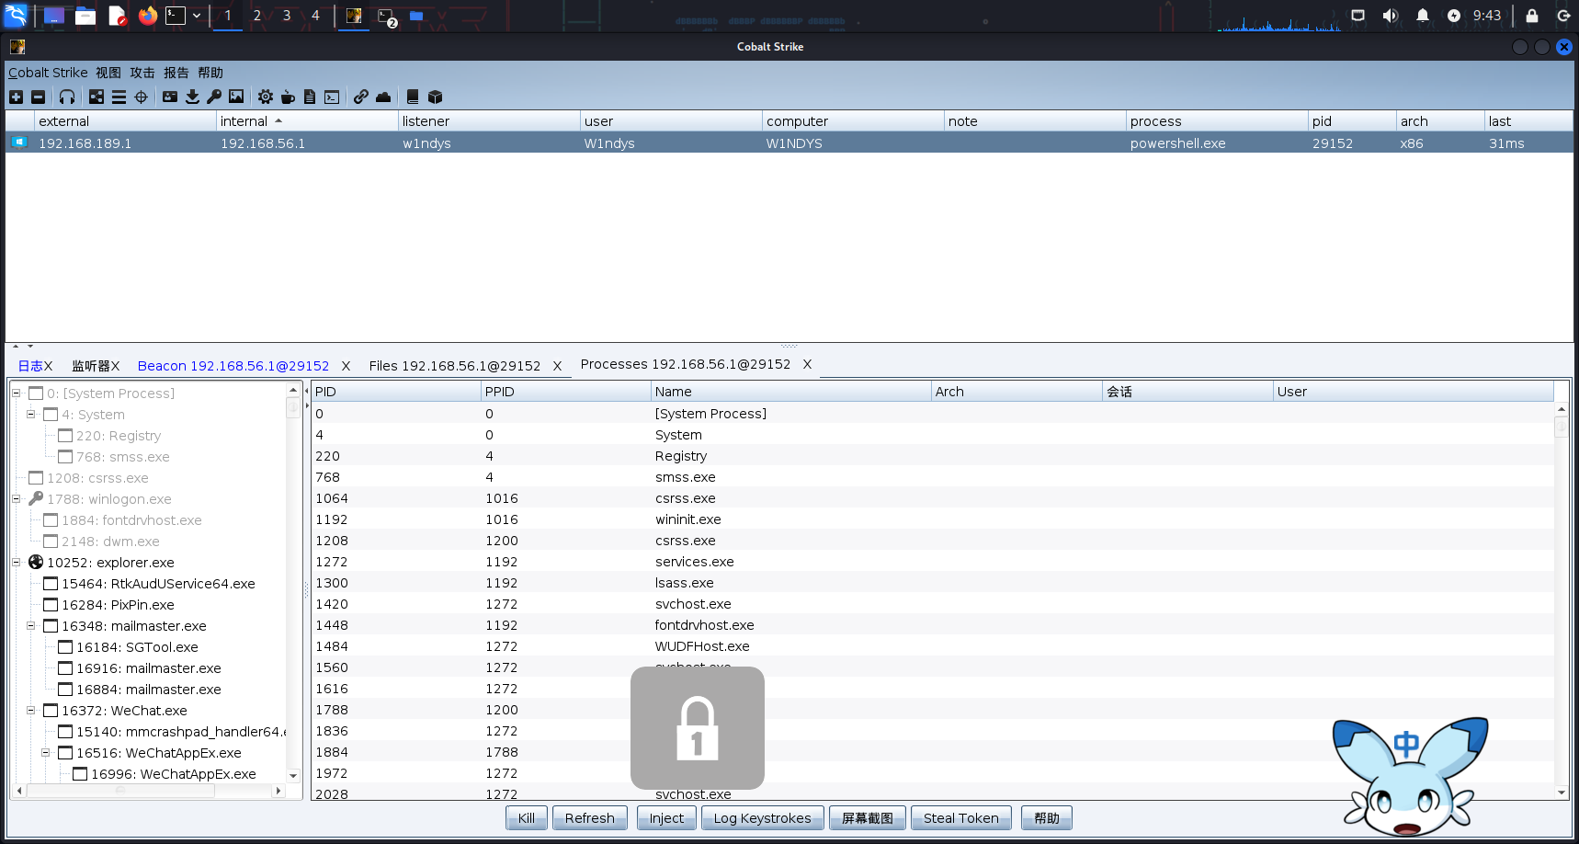The height and width of the screenshot is (844, 1579).
Task: Open the 攻击 menu
Action: [142, 73]
